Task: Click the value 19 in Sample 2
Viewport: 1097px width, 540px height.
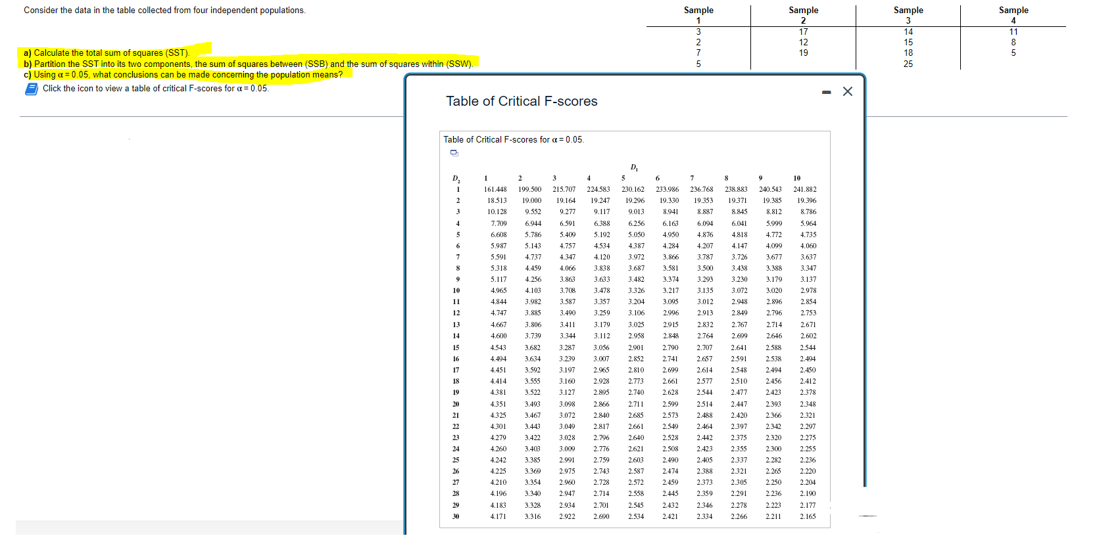Action: pyautogui.click(x=804, y=53)
